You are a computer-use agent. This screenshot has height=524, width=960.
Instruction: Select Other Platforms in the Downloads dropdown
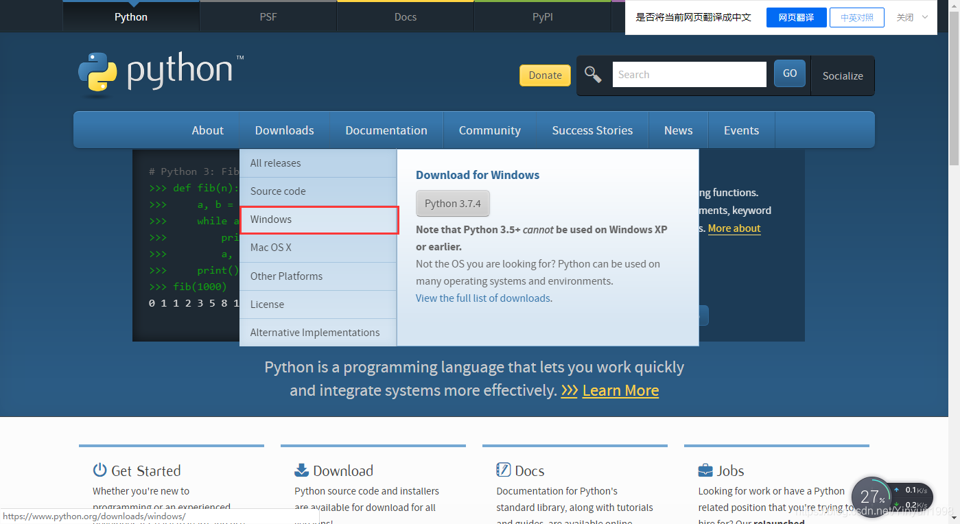[x=318, y=276]
